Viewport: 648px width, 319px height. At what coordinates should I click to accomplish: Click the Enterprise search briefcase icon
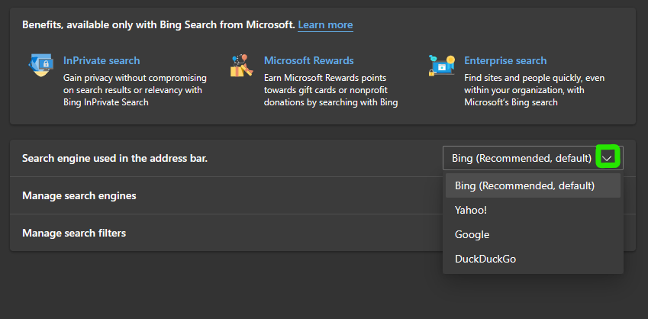(441, 66)
